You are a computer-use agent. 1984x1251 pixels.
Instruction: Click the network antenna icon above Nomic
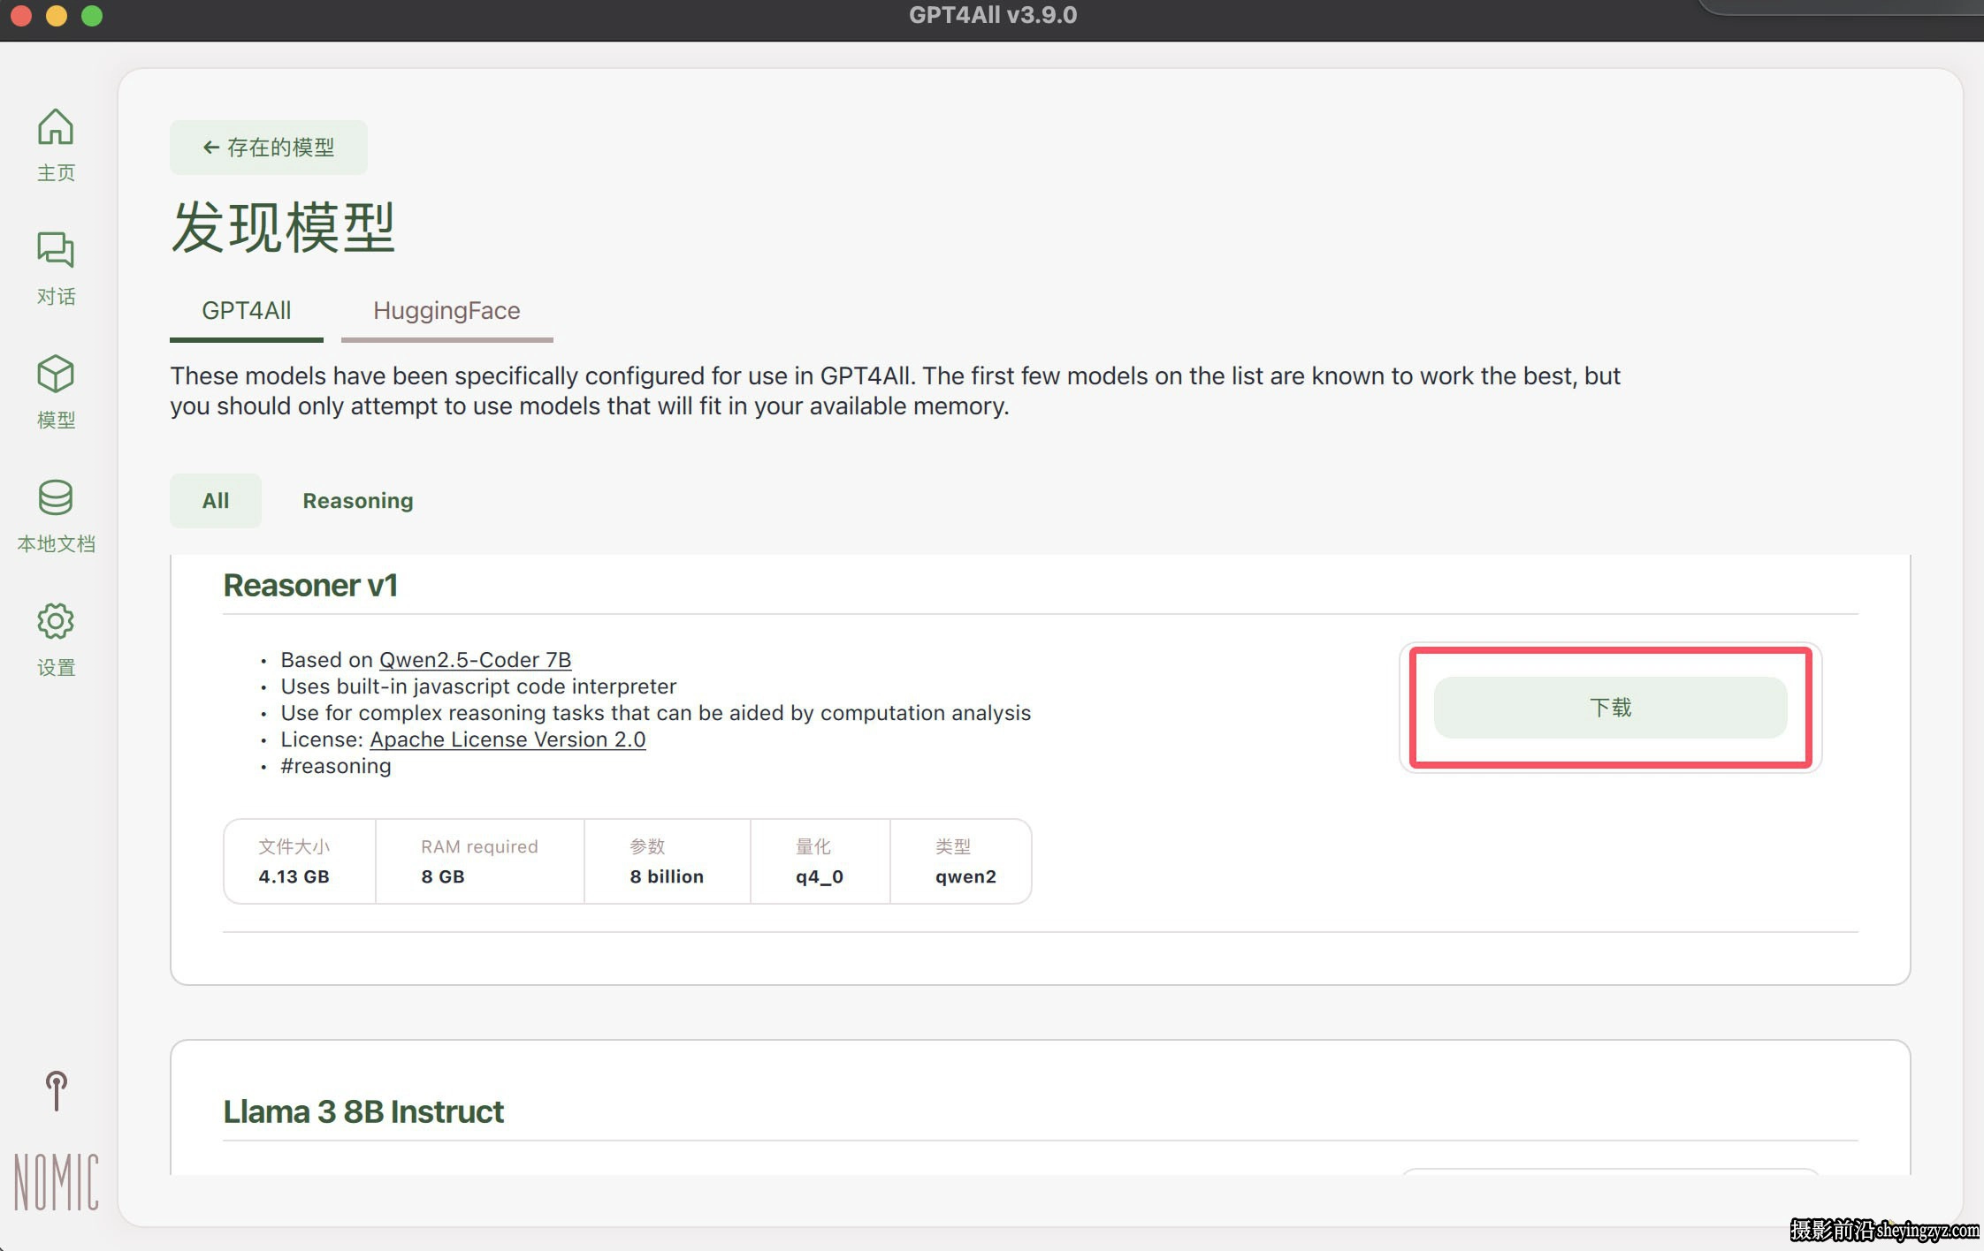click(56, 1091)
